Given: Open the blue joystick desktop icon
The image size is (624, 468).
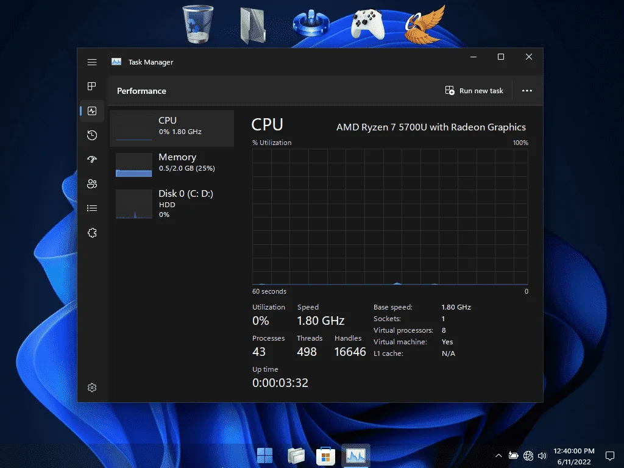Looking at the screenshot, I should click(311, 23).
